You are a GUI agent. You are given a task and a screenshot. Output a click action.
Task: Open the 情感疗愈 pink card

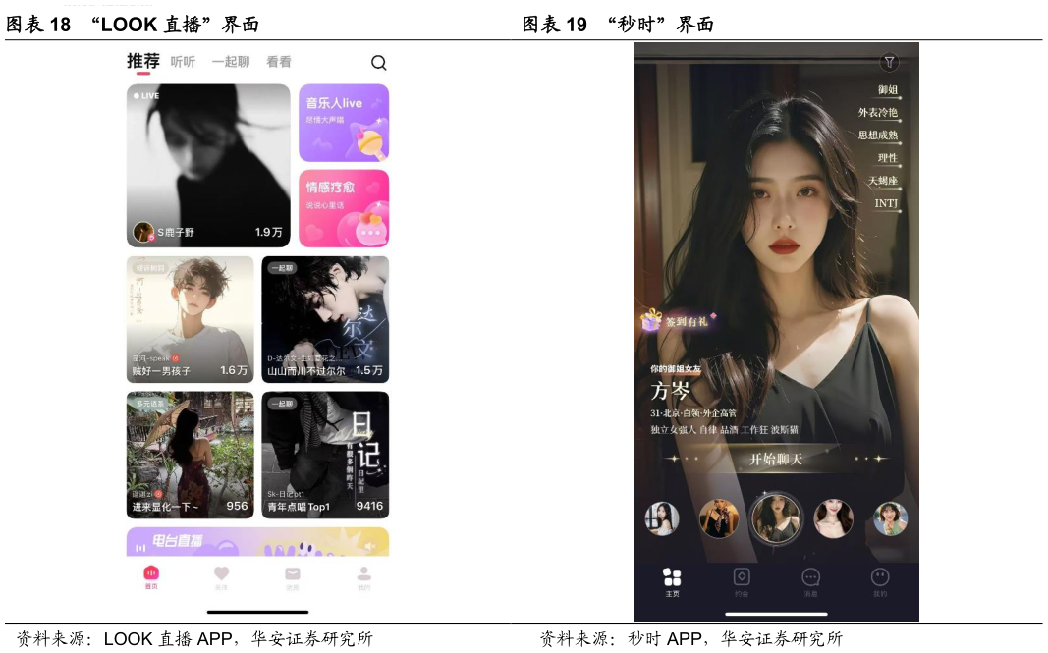344,208
